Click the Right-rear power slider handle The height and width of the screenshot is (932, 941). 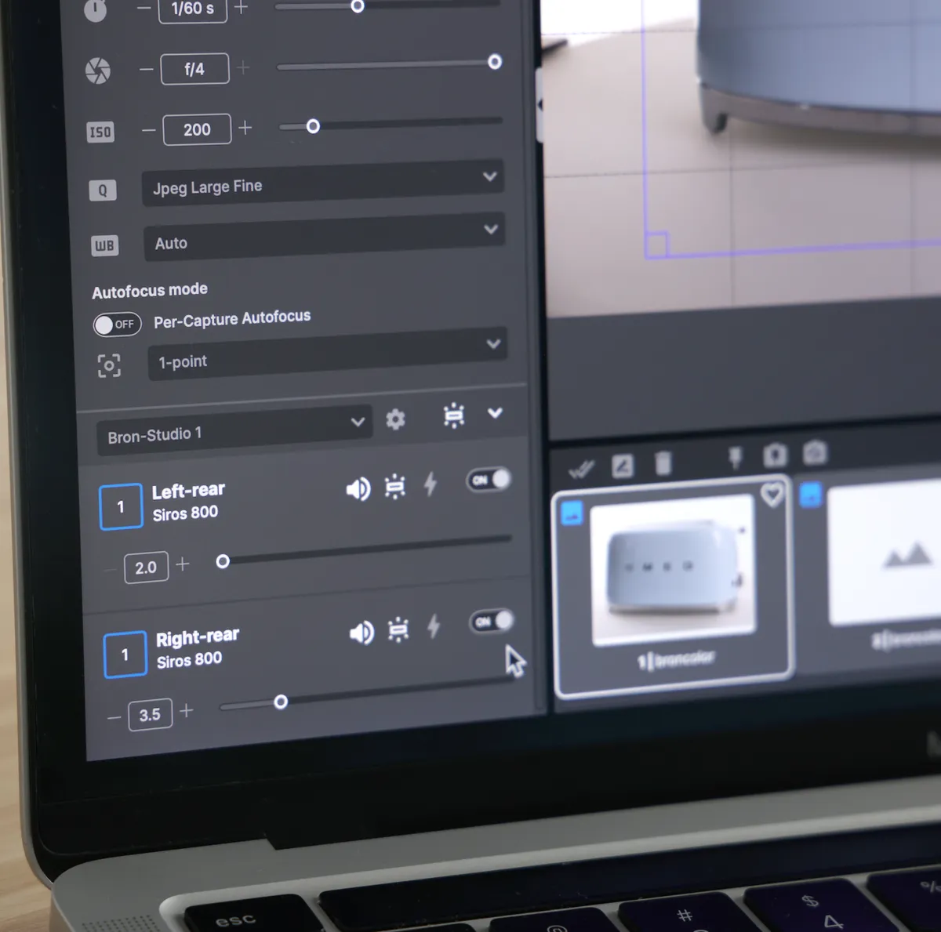[x=281, y=702]
